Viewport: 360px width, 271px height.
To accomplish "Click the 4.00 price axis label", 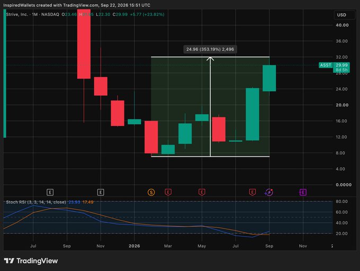I will (x=340, y=169).
